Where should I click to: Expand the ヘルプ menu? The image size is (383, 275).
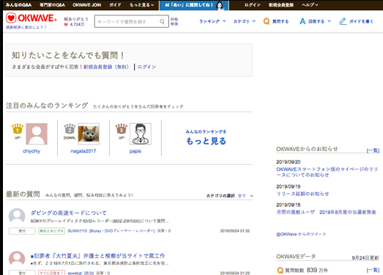(x=310, y=5)
